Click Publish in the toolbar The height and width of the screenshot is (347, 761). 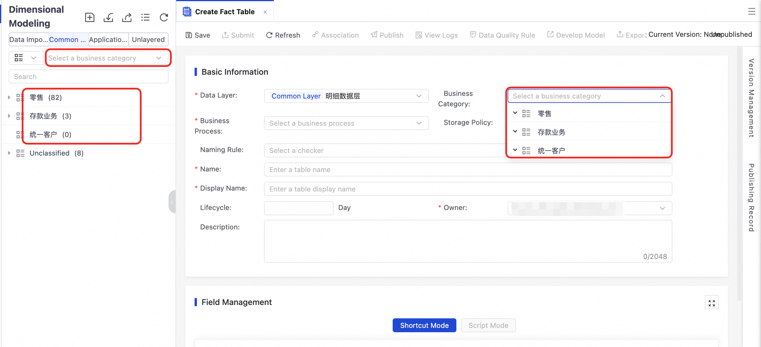(x=387, y=35)
